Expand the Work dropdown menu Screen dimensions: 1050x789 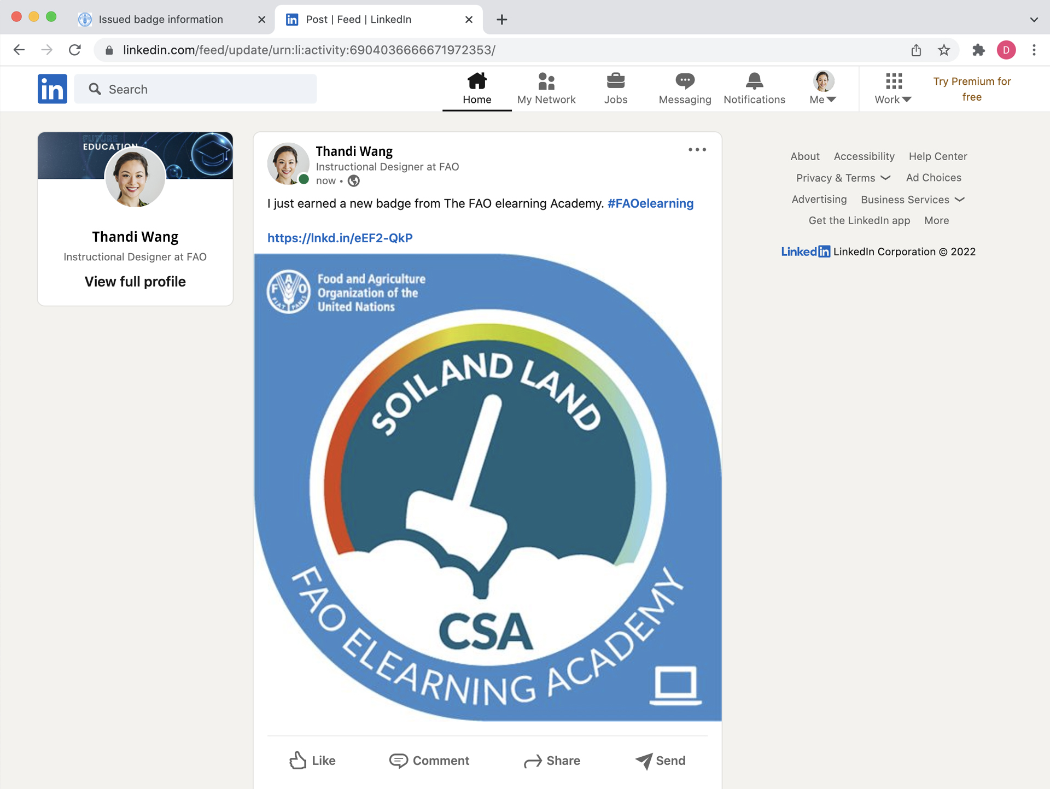coord(894,89)
